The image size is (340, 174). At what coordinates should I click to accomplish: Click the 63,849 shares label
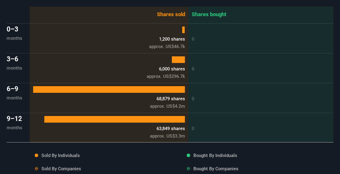(x=171, y=128)
